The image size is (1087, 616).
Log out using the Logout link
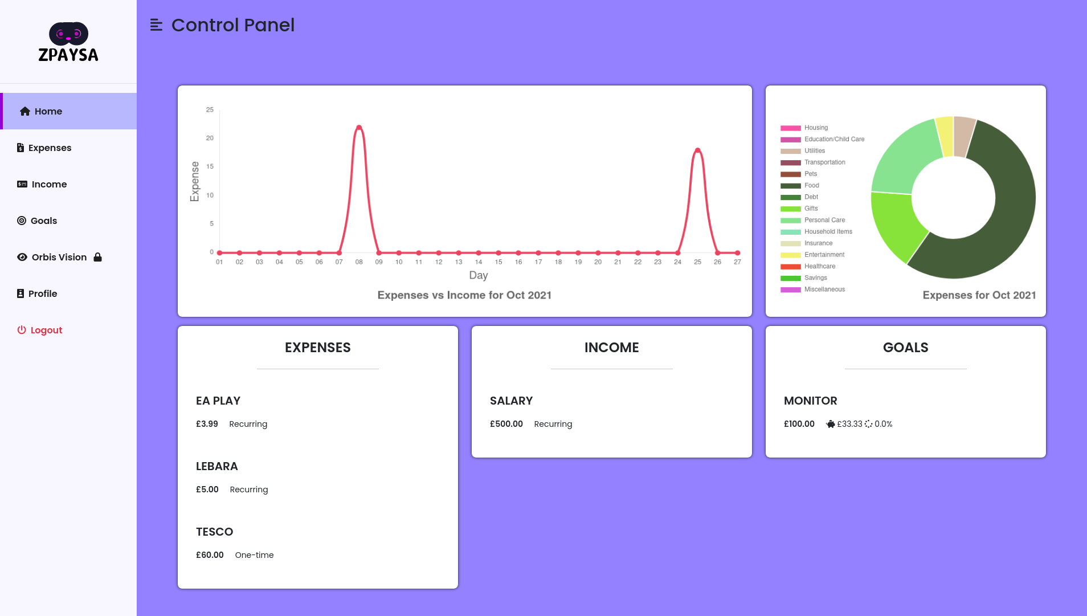click(68, 330)
